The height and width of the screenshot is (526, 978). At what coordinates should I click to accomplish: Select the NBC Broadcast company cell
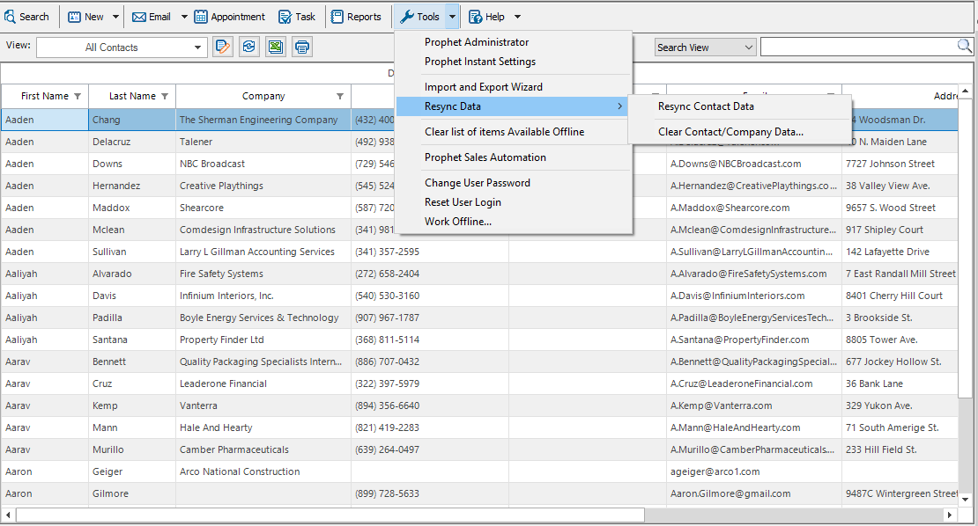263,164
